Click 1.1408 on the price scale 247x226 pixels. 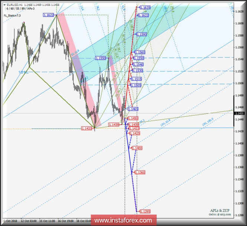[239, 143]
